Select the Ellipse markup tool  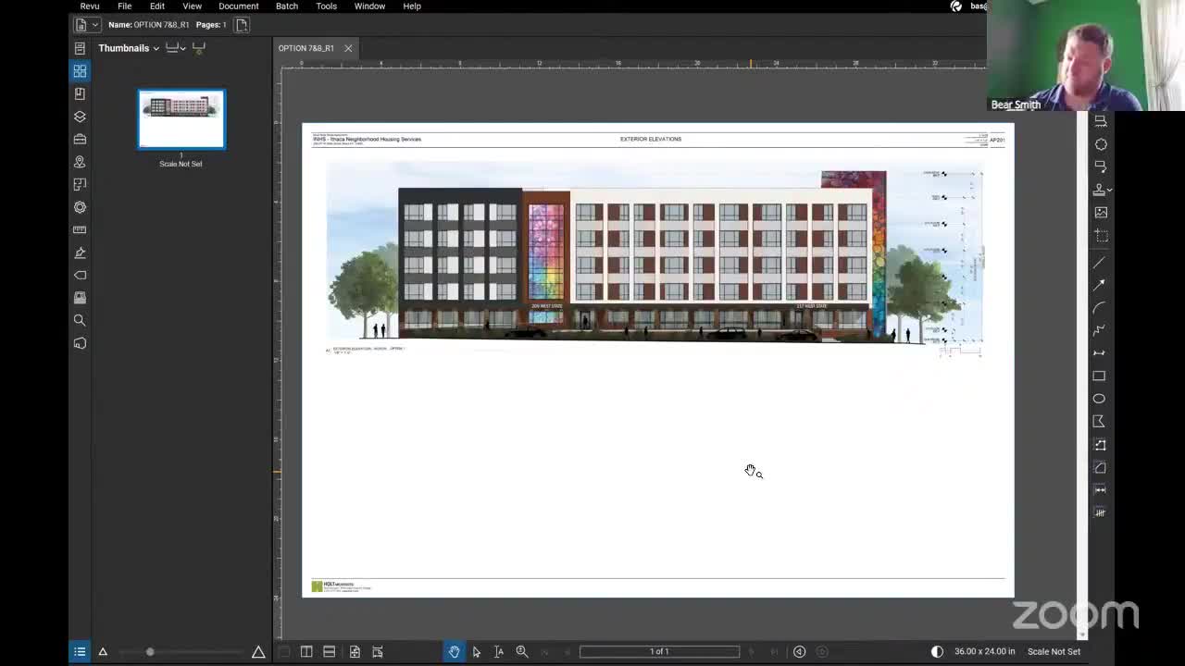[1100, 399]
